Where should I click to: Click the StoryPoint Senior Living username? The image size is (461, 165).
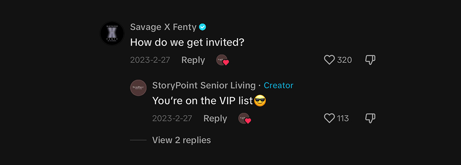tap(204, 85)
